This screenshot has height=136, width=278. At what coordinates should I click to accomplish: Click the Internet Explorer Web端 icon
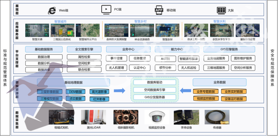coord(52,10)
